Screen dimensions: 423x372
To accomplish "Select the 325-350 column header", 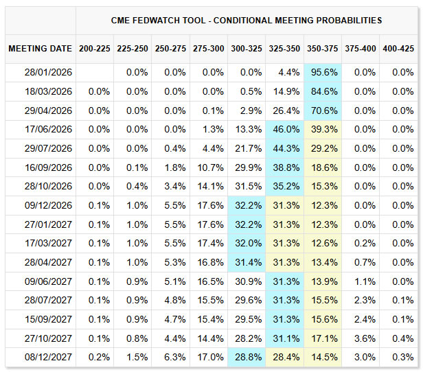I will [284, 49].
